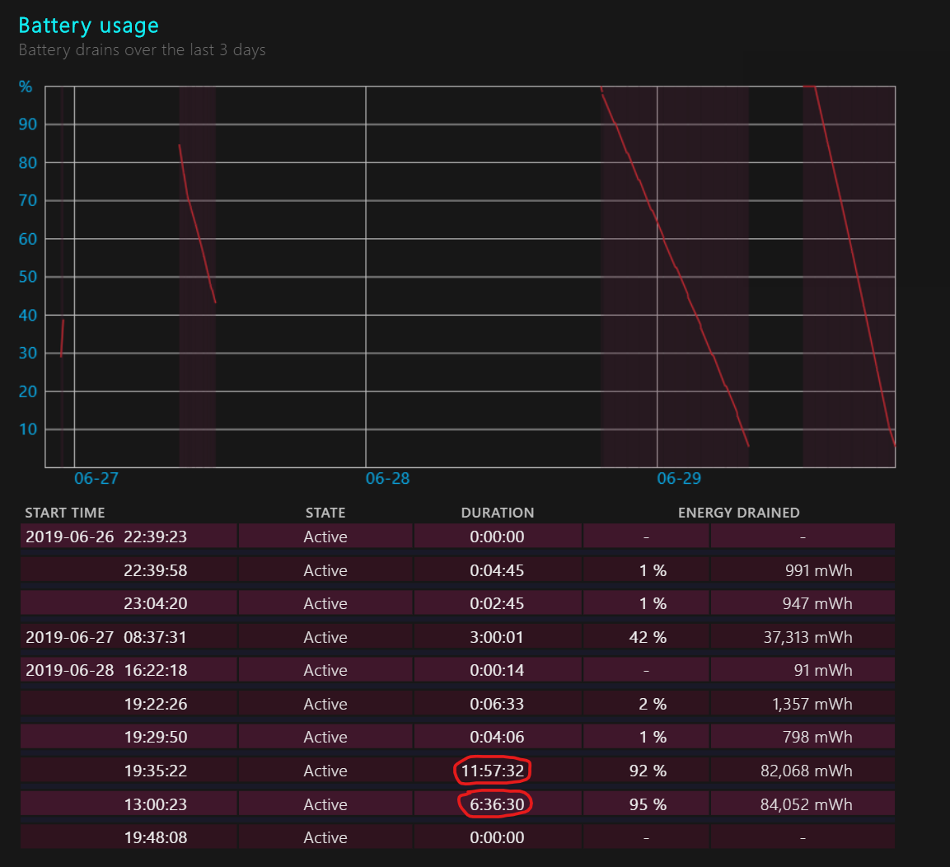Select start time 2019-06-26 22:39:23

(106, 537)
